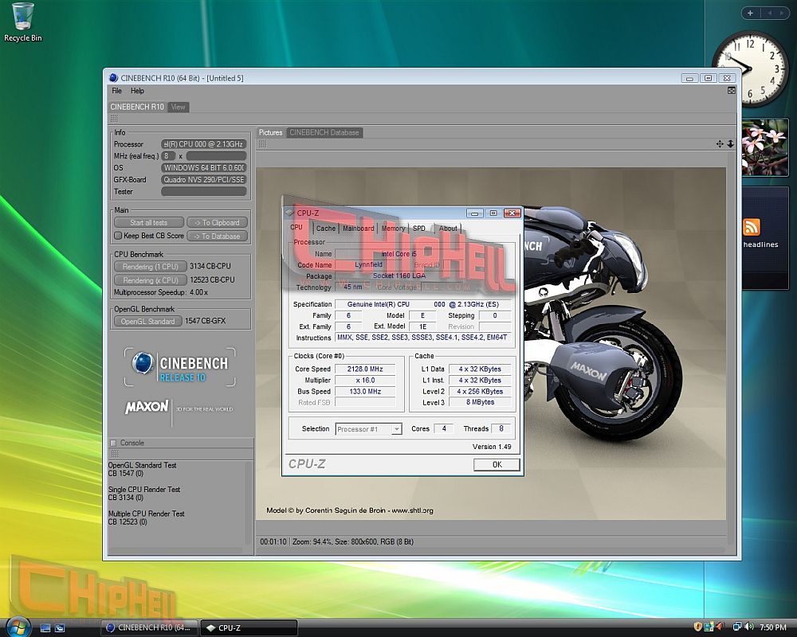Click the Code Name value Lynnfield
Screen dimensions: 797x637
(x=368, y=264)
